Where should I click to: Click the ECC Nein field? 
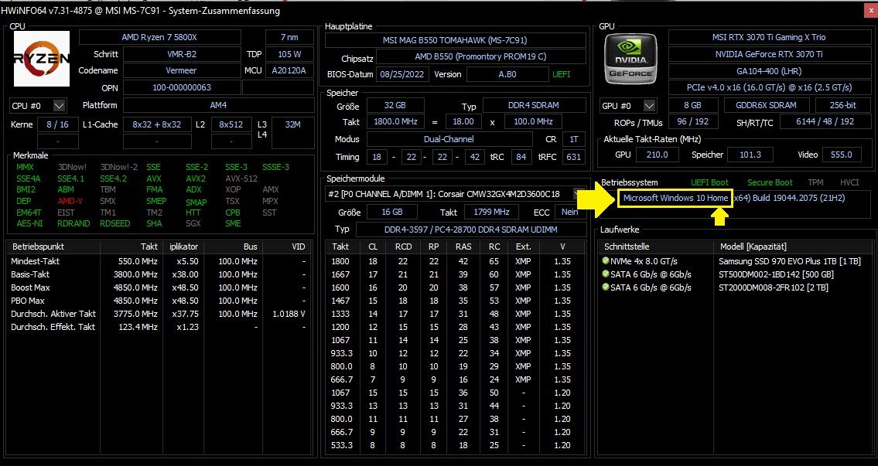570,213
